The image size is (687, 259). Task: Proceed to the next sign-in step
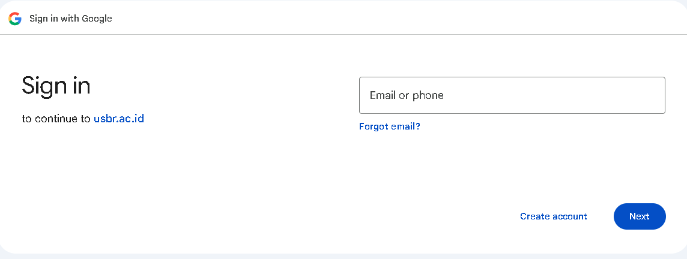tap(640, 216)
